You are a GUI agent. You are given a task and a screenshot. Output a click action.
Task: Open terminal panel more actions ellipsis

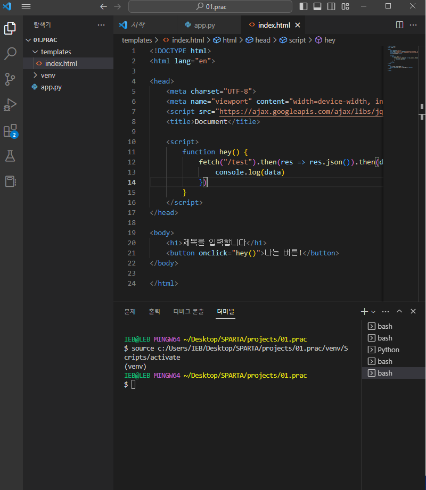[386, 312]
